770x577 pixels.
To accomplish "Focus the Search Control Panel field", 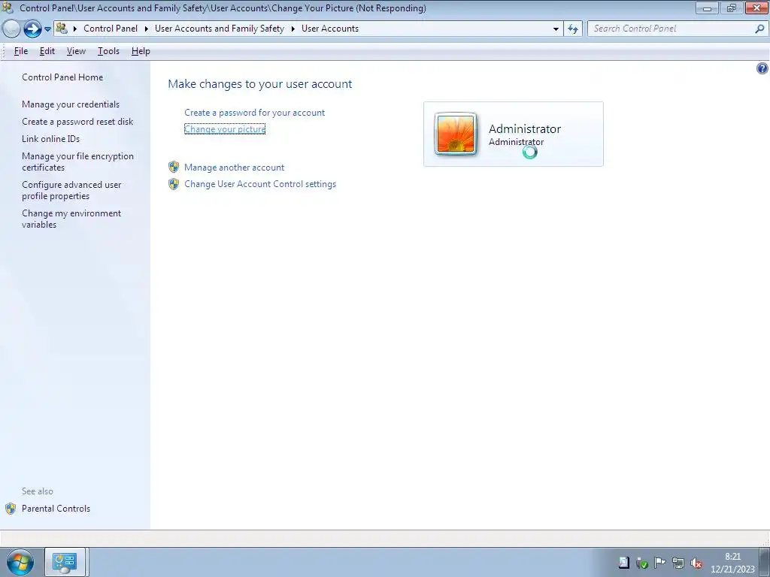I will click(x=671, y=29).
